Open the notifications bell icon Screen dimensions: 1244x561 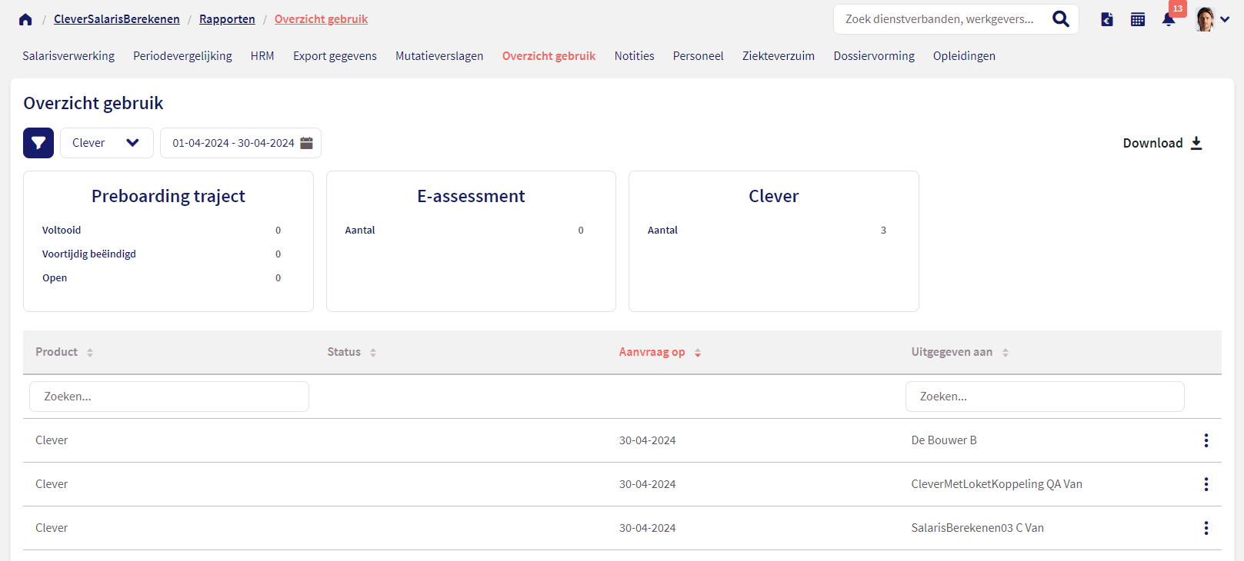1168,19
